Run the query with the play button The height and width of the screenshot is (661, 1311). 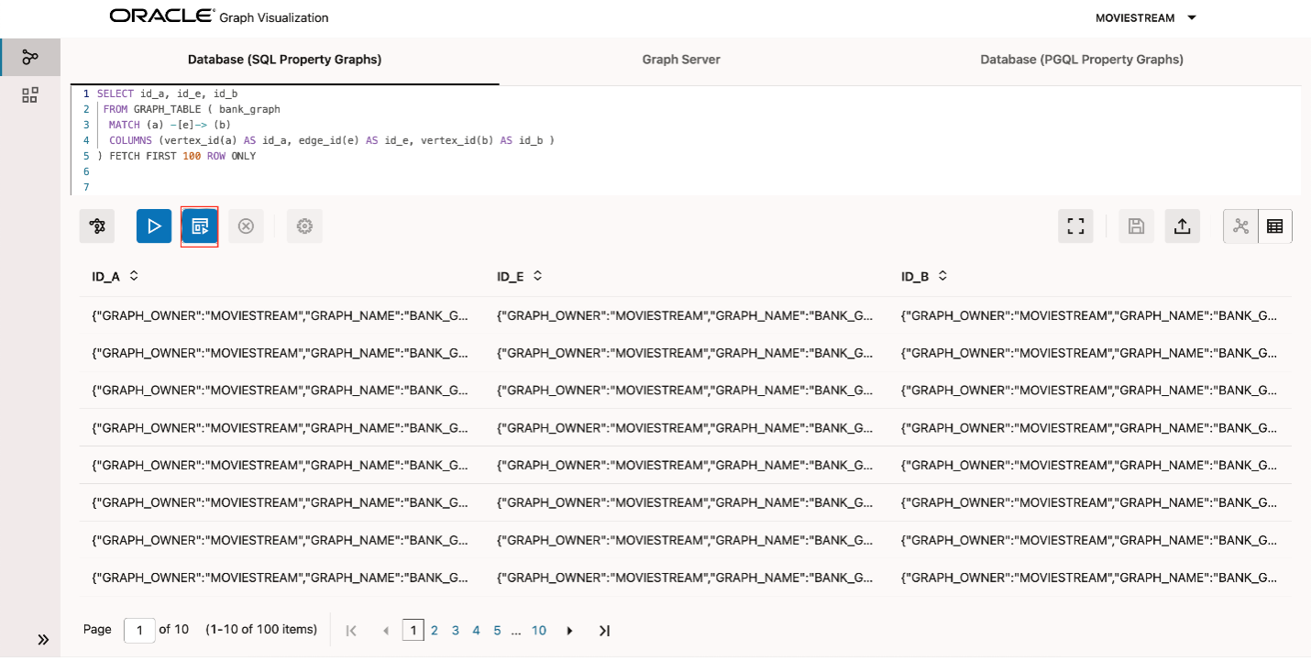154,226
